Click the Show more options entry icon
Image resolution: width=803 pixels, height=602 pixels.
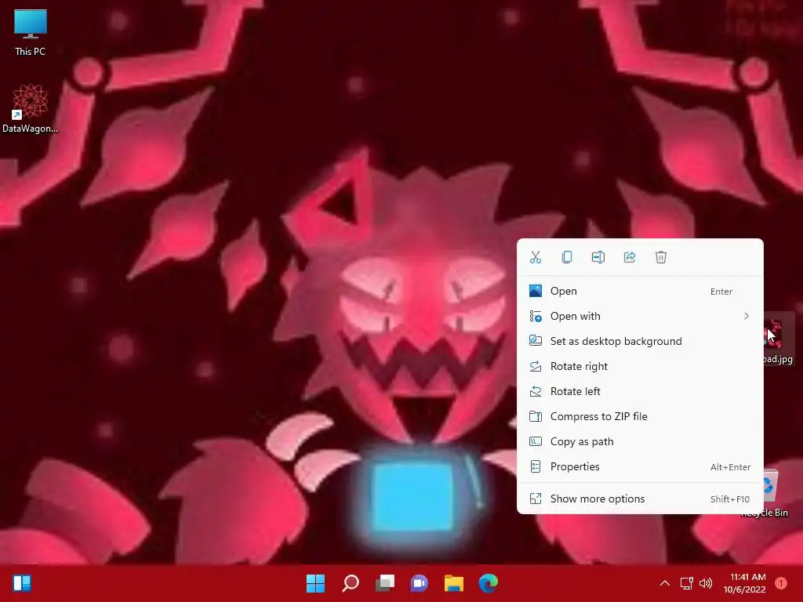535,499
